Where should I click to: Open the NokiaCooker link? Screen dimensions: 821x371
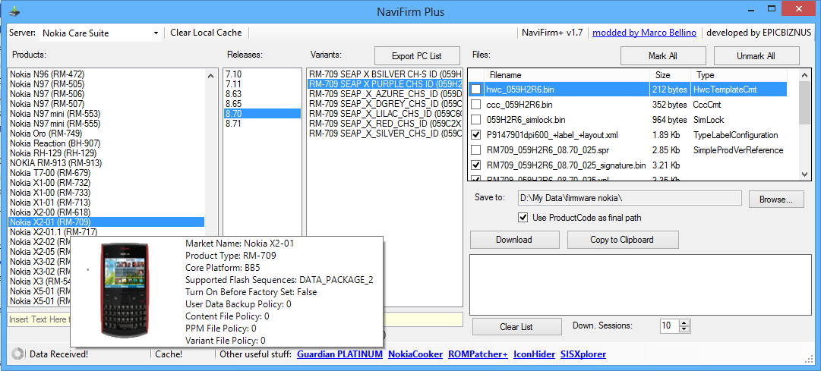tap(415, 354)
